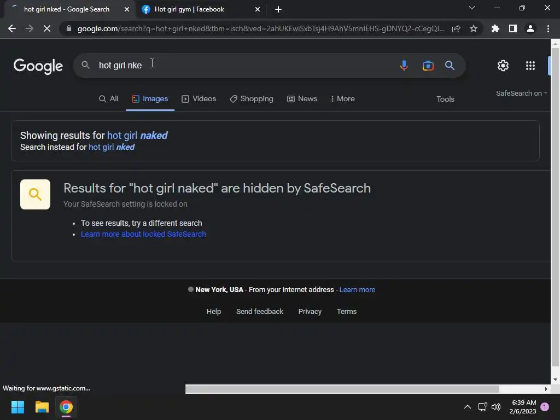Open the SafeSearch on dropdown
560x420 pixels.
tap(521, 93)
